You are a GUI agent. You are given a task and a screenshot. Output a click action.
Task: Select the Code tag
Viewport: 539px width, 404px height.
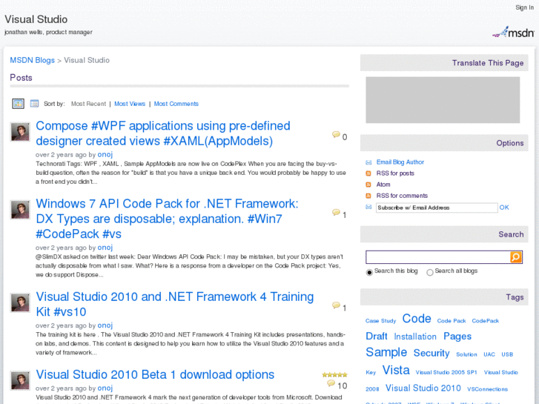click(417, 319)
